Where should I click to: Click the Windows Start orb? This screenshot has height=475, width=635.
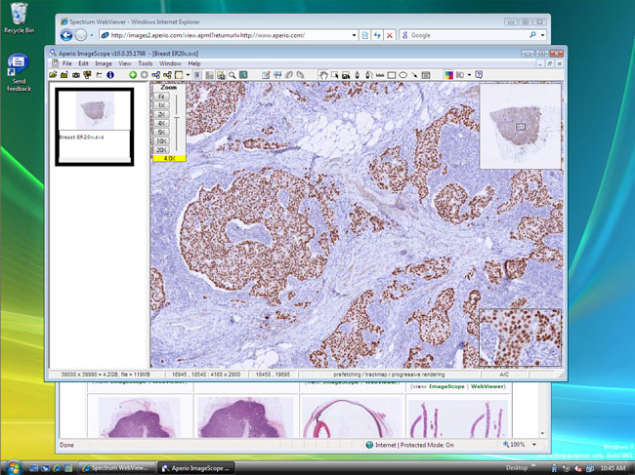click(x=15, y=468)
